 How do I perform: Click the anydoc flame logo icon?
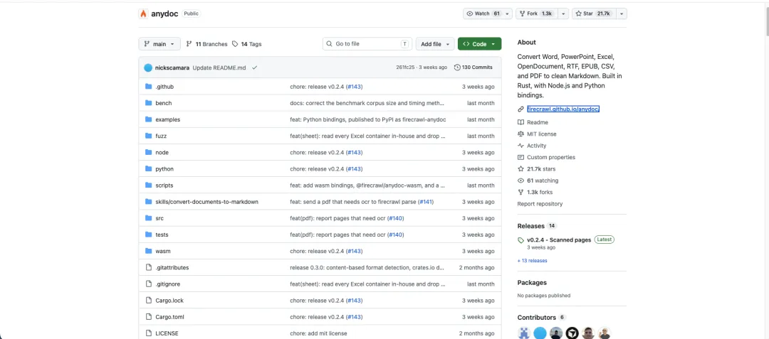click(143, 14)
